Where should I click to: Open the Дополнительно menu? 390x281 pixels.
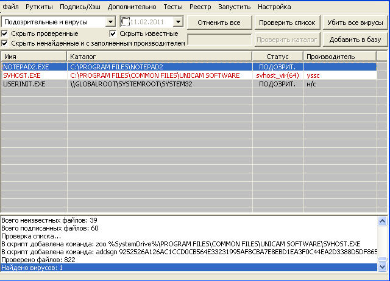tap(132, 7)
